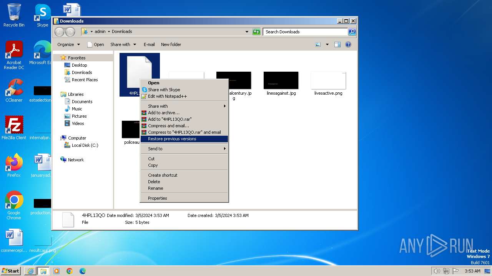Click Cut in context menu
492x276 pixels.
tap(184, 159)
